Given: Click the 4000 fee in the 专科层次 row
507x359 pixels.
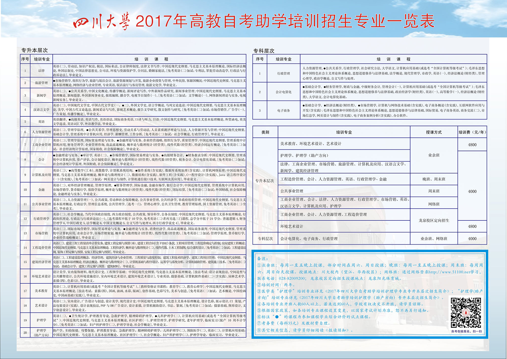Looking at the screenshot, I should [472, 238].
